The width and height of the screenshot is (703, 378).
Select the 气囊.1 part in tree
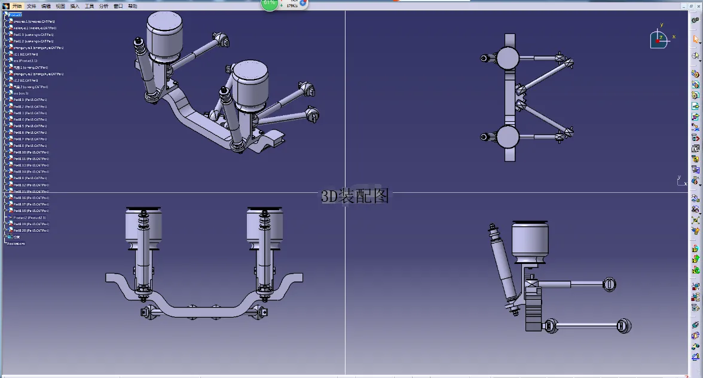(30, 67)
